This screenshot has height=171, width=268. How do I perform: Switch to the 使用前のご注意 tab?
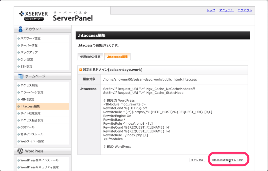pos(90,57)
